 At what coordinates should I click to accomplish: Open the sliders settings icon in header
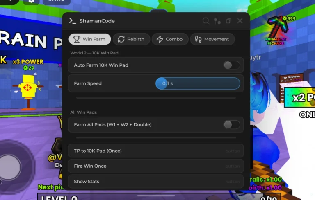point(217,21)
